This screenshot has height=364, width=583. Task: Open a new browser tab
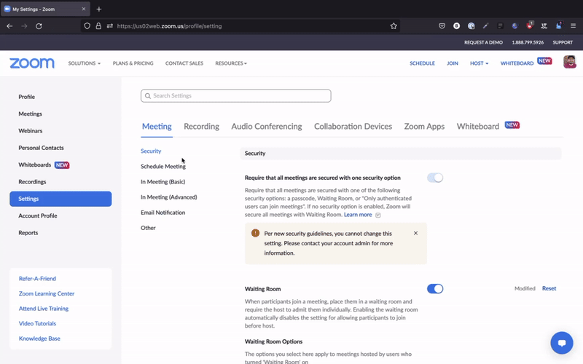tap(99, 9)
